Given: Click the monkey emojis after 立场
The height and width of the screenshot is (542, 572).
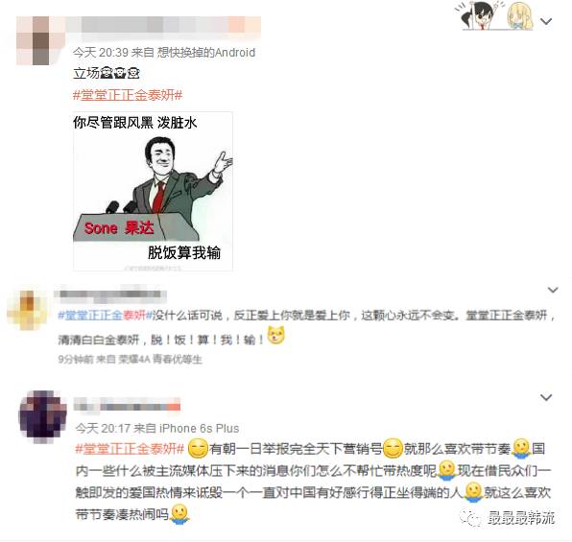Looking at the screenshot, I should (120, 73).
